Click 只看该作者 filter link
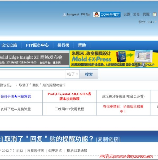Image resolution: width=158 pixels, height=160 pixels. tap(36, 150)
